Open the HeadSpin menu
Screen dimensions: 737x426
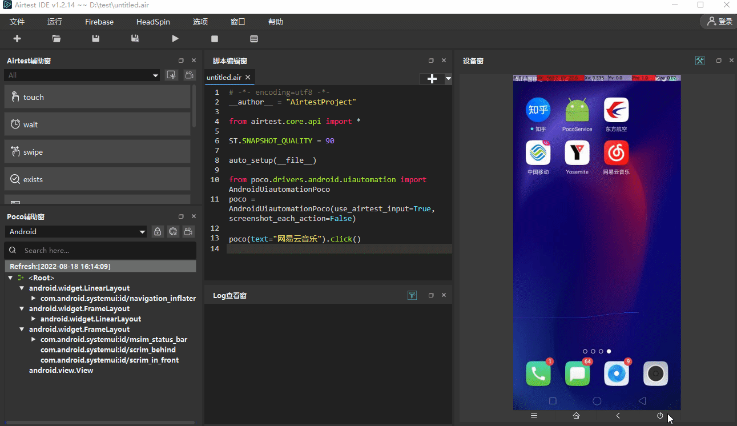[x=153, y=22]
